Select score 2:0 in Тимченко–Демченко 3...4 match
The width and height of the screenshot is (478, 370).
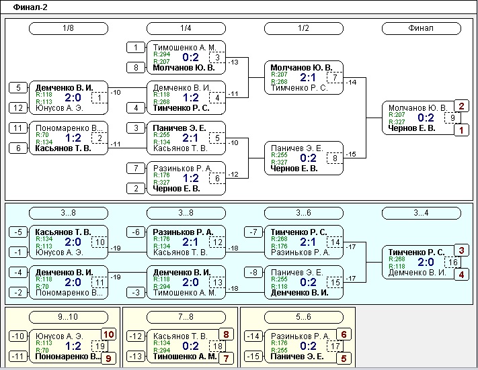[x=426, y=262]
